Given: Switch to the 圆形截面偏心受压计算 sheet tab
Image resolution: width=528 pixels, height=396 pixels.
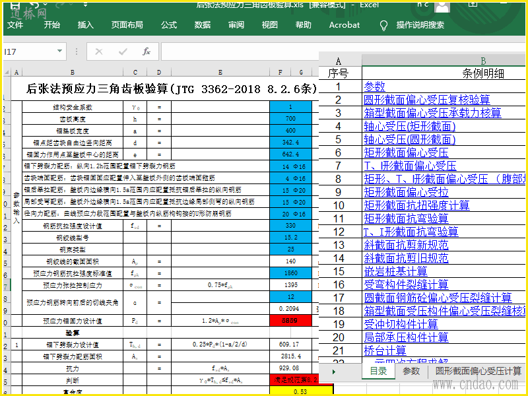Looking at the screenshot, I should [478, 371].
